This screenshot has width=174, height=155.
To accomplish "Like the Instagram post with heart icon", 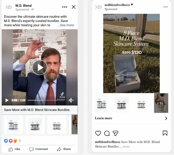I will (98, 133).
